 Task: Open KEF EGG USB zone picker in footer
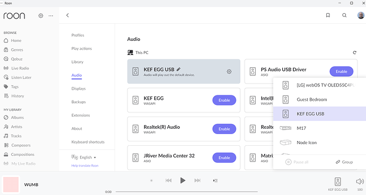[338, 184]
